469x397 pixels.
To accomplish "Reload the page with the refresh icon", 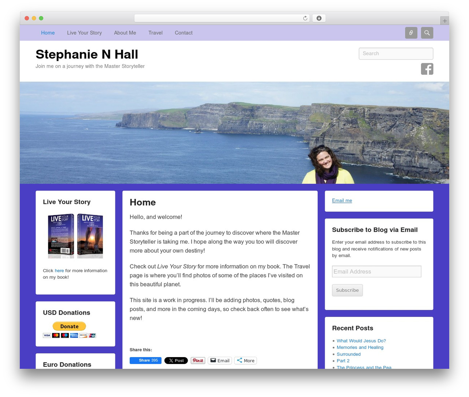I will click(x=305, y=18).
